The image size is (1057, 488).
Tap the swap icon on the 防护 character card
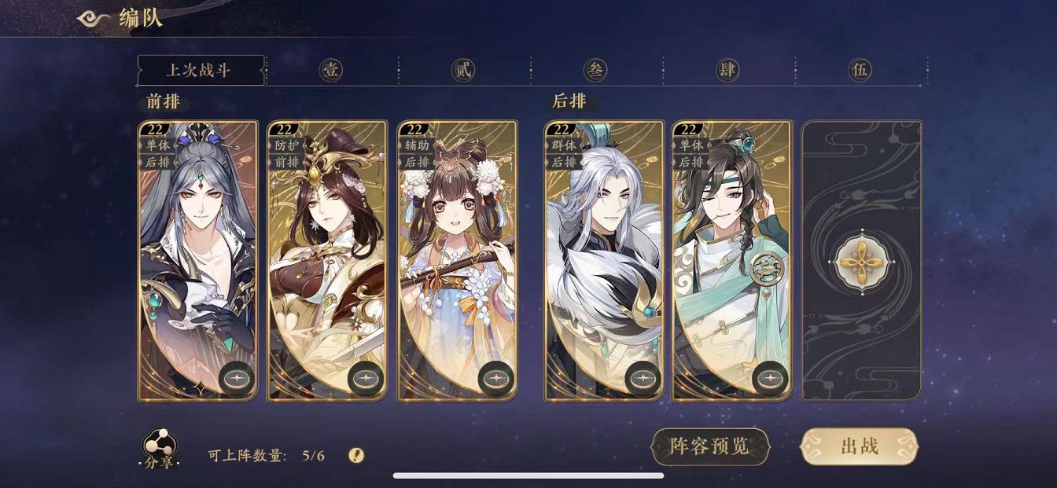click(366, 379)
